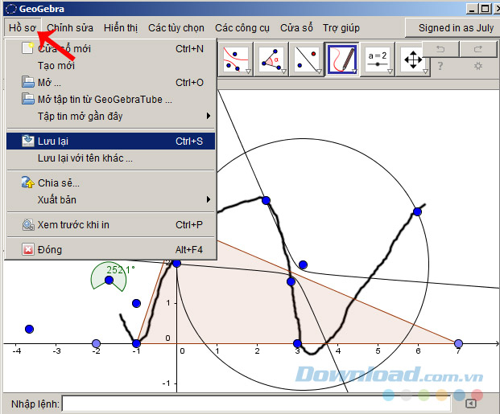The width and height of the screenshot is (500, 414).
Task: Open toolbar help question mark
Action: click(440, 66)
